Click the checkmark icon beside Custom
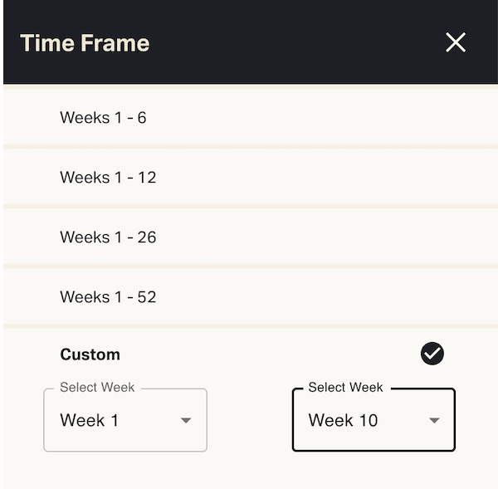The image size is (498, 489). pos(432,354)
